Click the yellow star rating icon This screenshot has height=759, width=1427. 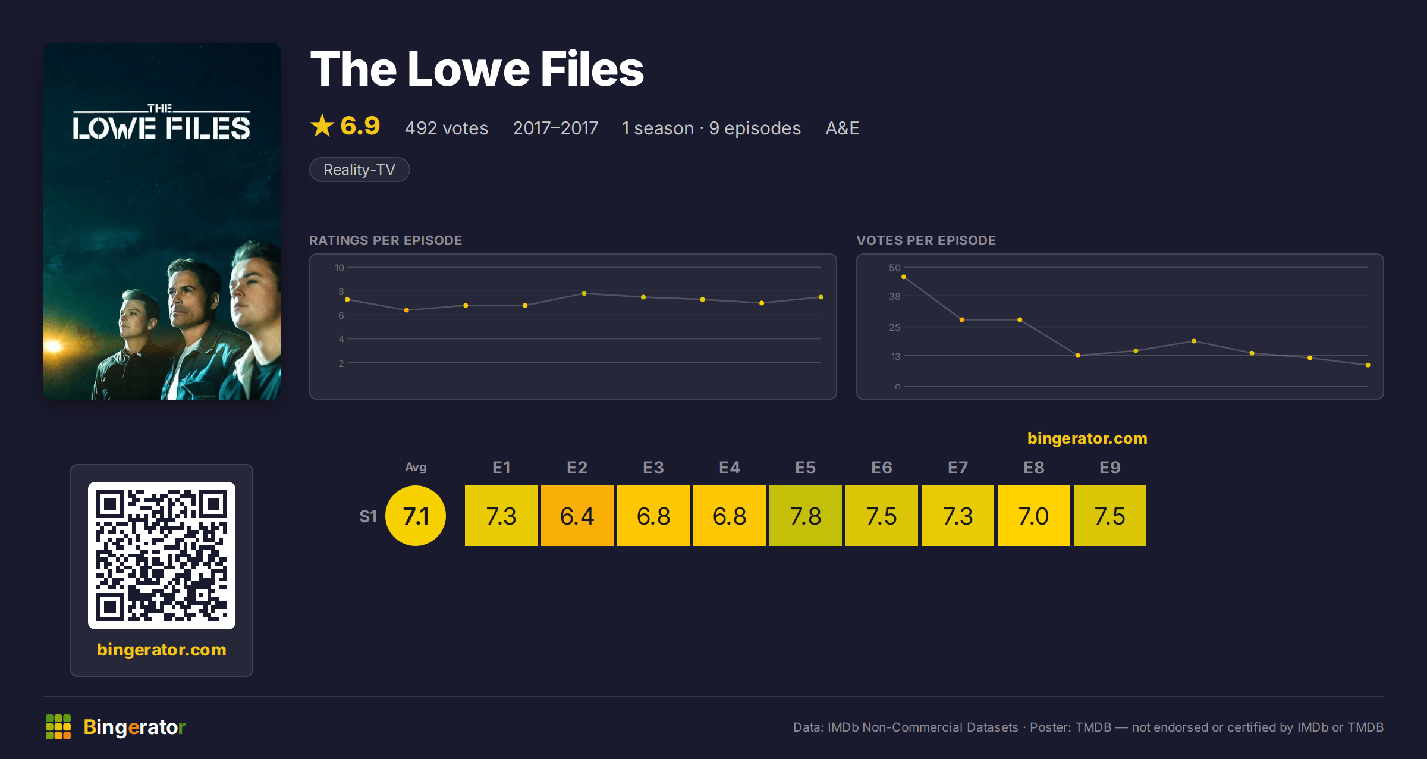click(x=322, y=126)
